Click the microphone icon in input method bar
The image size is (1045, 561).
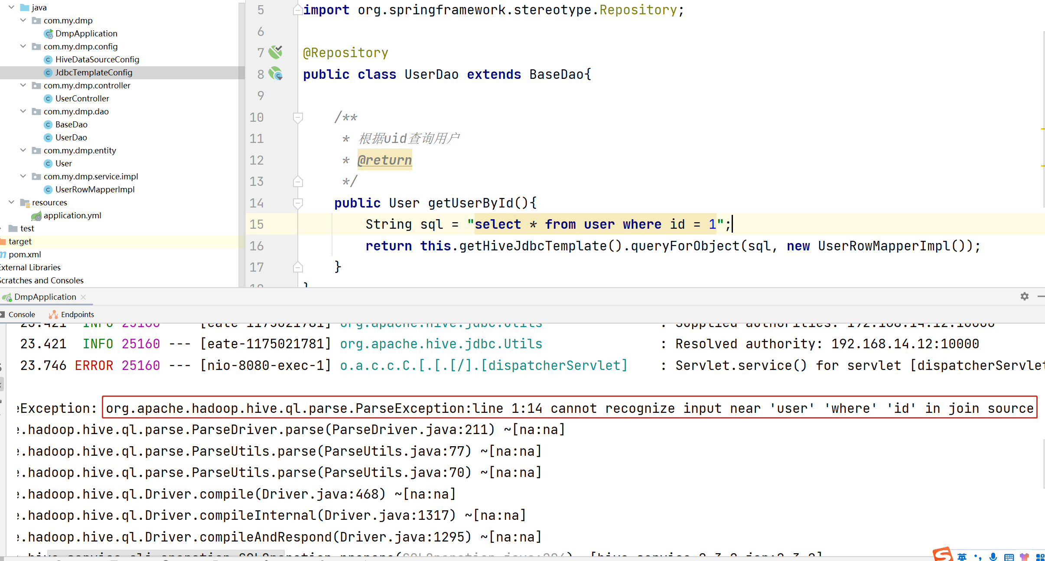coord(993,556)
